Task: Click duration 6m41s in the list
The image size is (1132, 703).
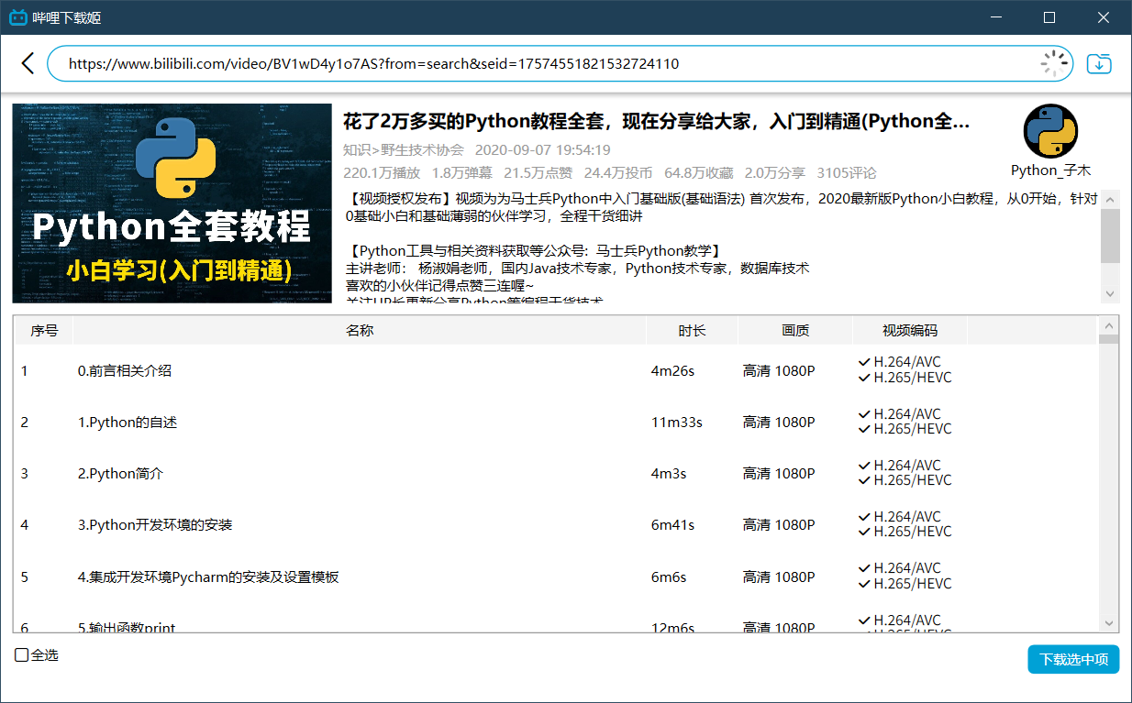Action: (x=672, y=525)
